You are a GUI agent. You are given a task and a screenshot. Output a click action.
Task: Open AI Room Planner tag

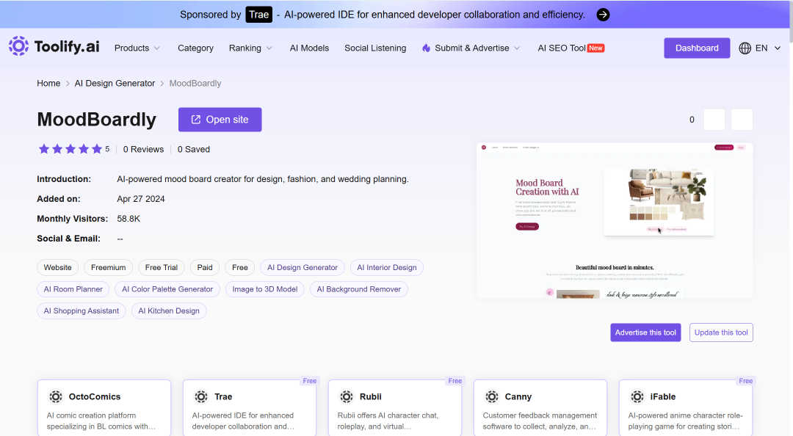(x=73, y=289)
